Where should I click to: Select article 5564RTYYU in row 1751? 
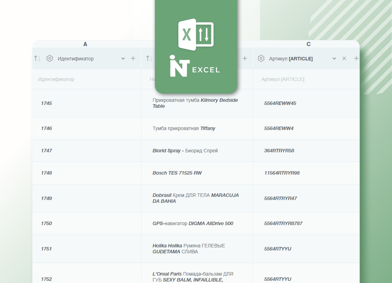(278, 249)
